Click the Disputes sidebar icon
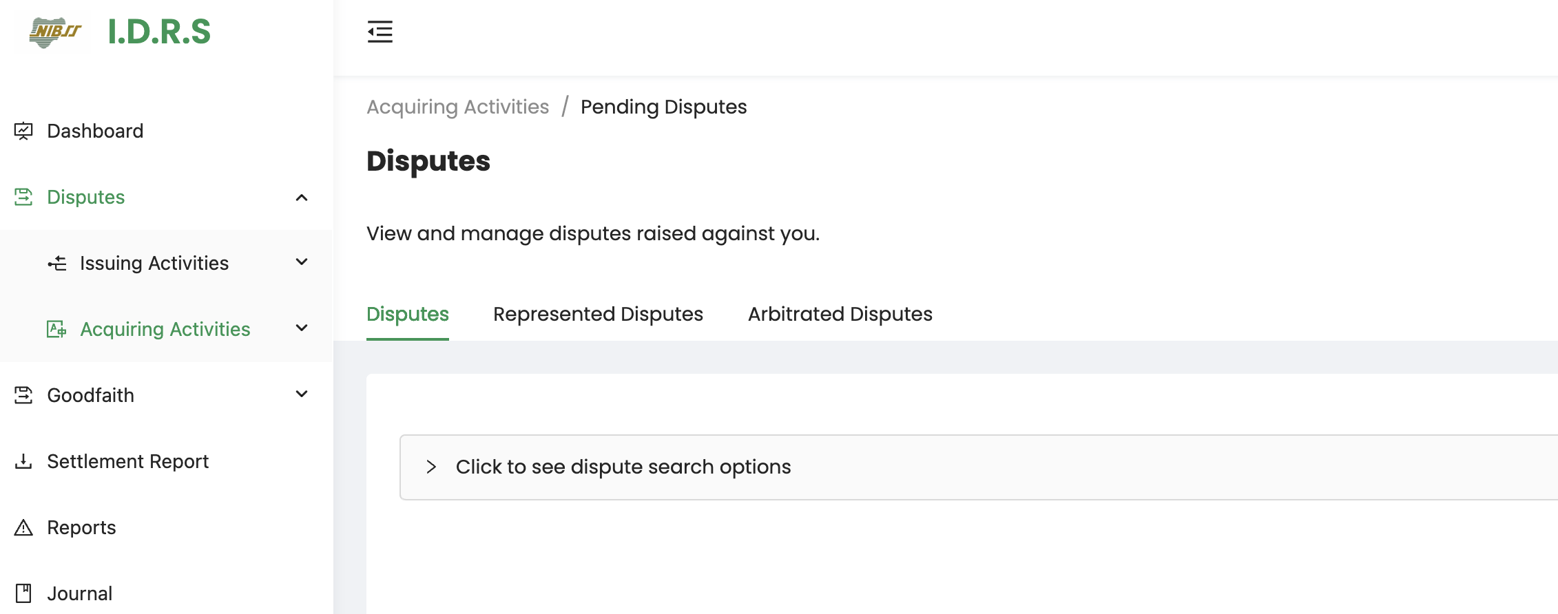This screenshot has height=614, width=1558. (x=23, y=197)
